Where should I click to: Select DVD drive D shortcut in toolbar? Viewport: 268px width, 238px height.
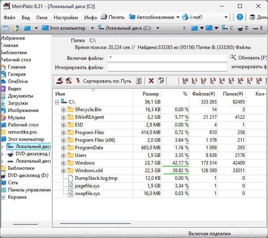(x=243, y=28)
